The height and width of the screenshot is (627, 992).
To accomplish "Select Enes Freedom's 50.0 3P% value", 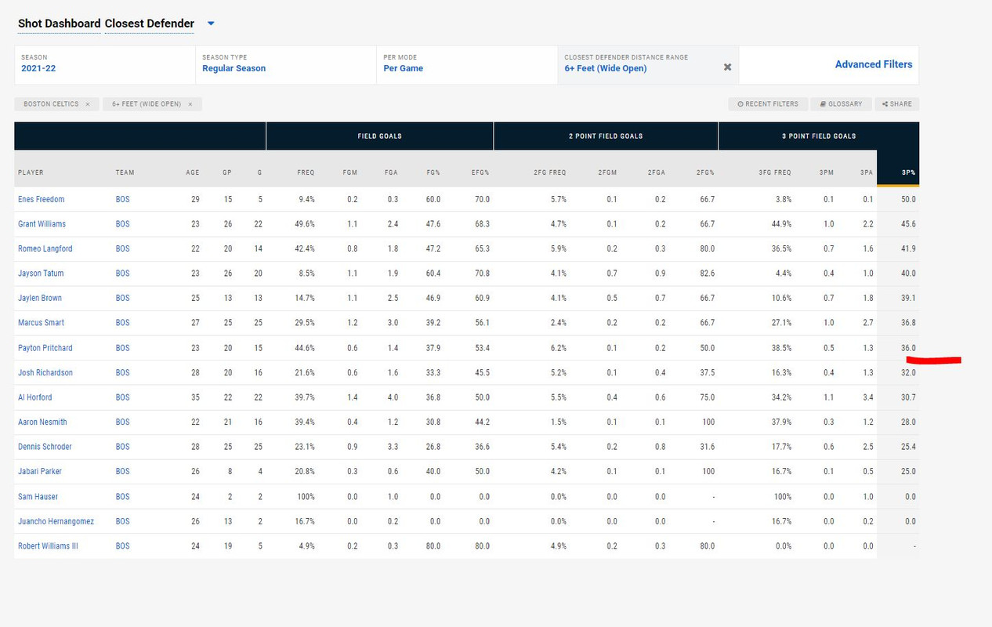I will [908, 199].
